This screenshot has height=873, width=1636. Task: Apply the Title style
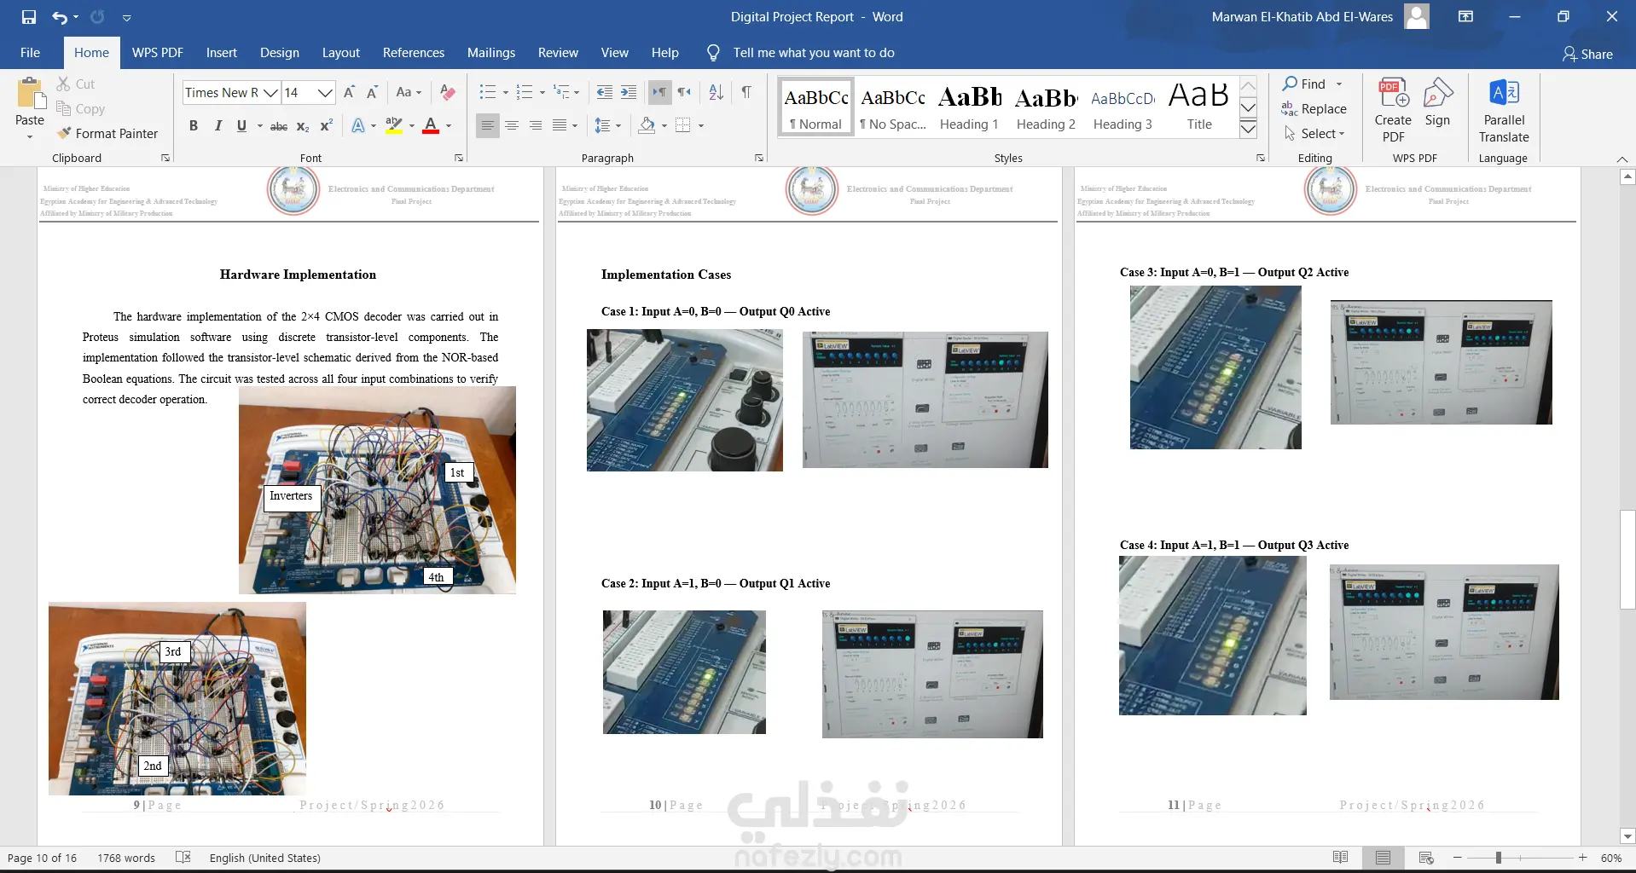click(x=1199, y=107)
